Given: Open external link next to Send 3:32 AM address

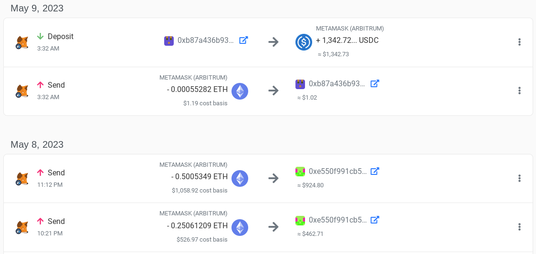Looking at the screenshot, I should click(375, 84).
